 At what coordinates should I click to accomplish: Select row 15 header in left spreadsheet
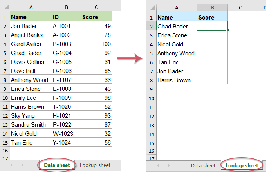click(4, 143)
